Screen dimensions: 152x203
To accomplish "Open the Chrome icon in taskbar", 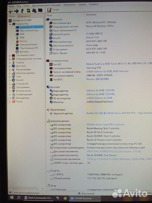I will coord(65,198).
